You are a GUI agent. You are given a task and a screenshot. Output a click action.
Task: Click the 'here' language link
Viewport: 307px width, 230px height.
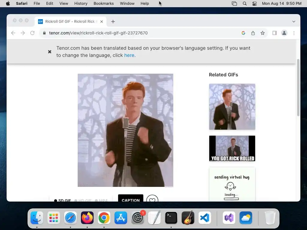pos(129,55)
